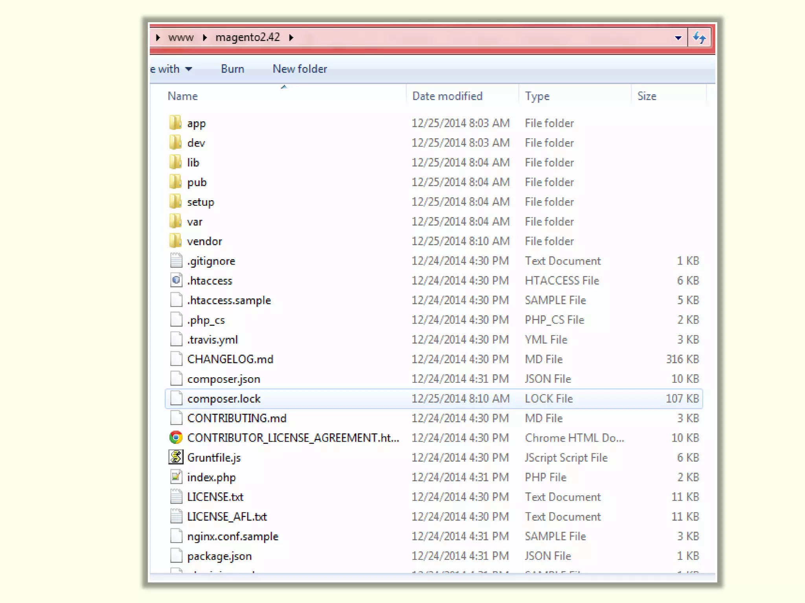Click 'HTACCESS File' type cell
The height and width of the screenshot is (603, 805).
tap(562, 281)
